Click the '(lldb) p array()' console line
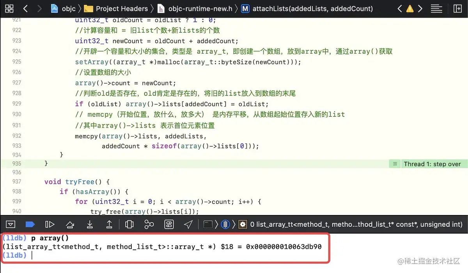The height and width of the screenshot is (273, 468). (35, 238)
